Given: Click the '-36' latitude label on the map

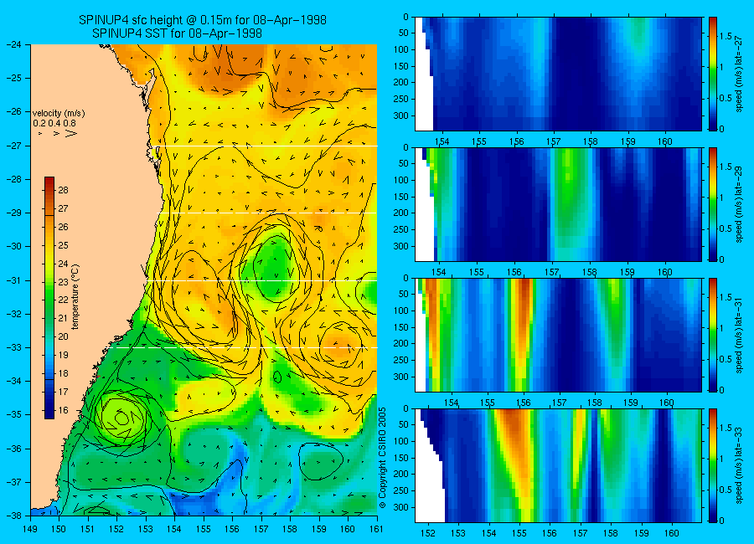Looking at the screenshot, I should point(13,449).
